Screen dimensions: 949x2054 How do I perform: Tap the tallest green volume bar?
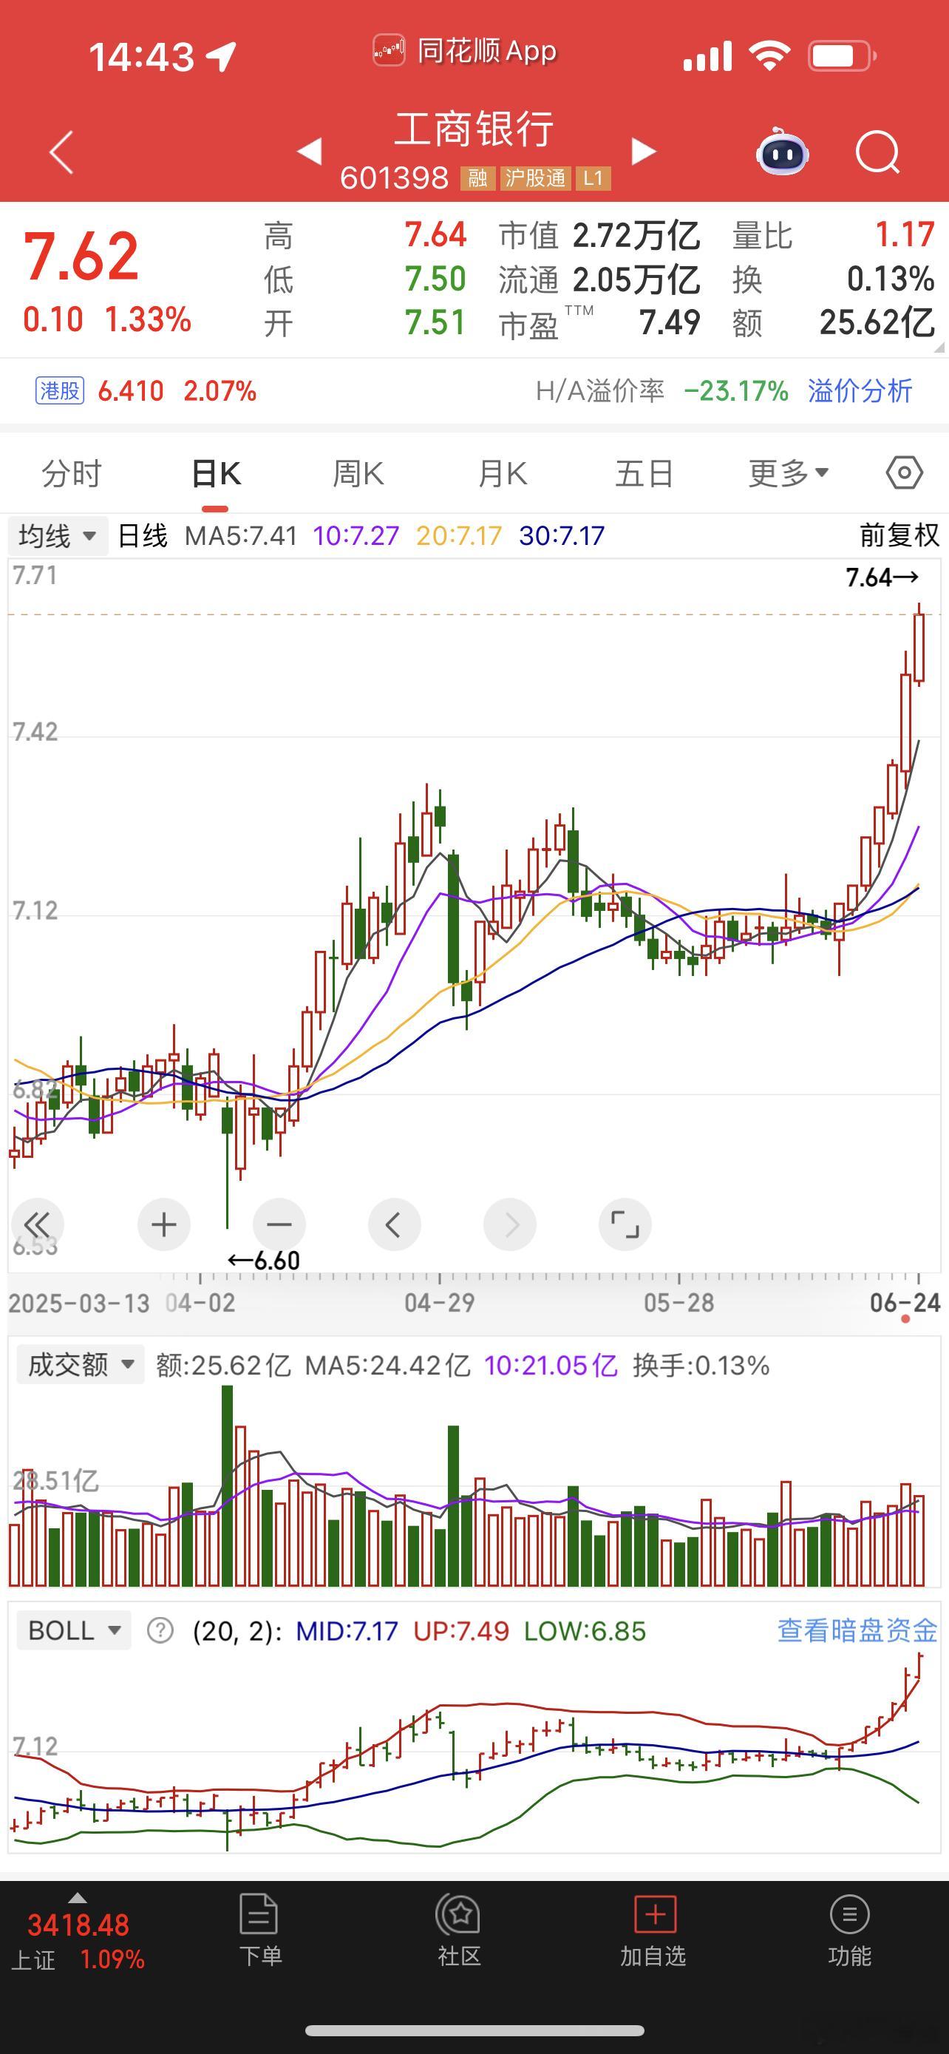227,1485
